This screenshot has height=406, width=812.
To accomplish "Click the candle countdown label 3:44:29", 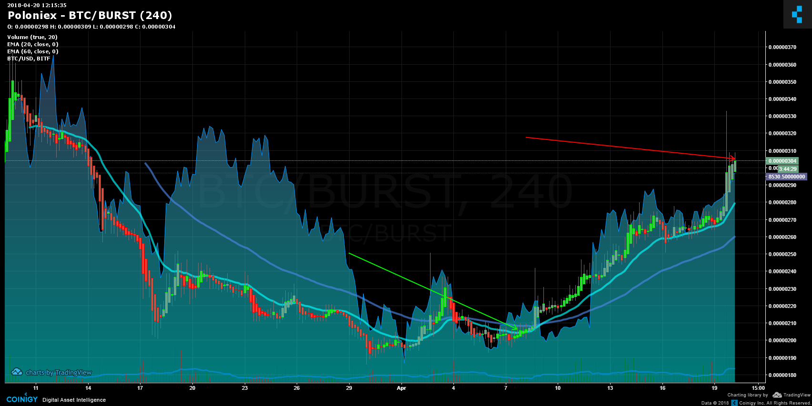I will (x=788, y=169).
